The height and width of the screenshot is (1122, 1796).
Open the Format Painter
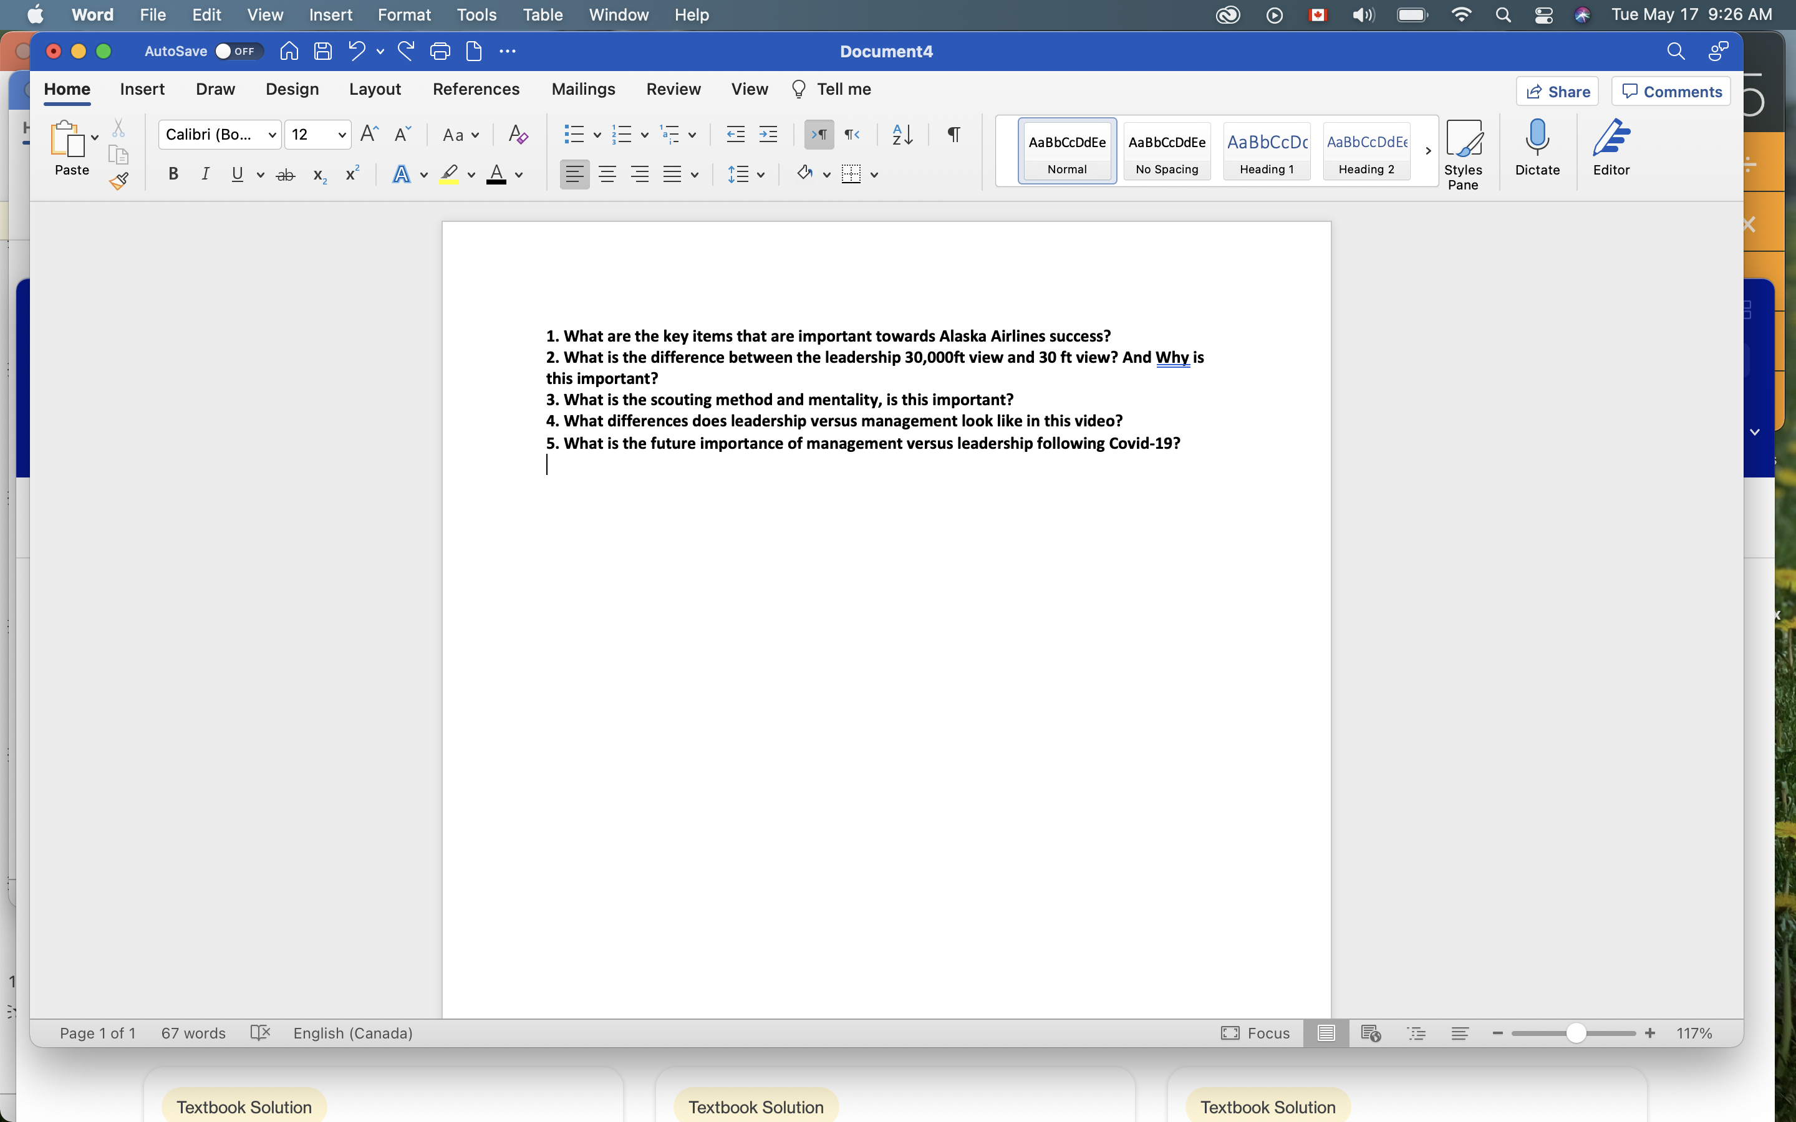118,180
